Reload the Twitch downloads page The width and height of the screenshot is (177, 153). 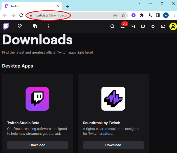coord(21,15)
